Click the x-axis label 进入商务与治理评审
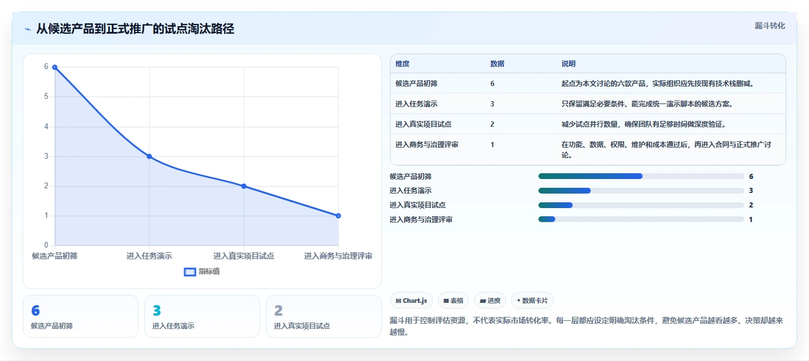Image resolution: width=809 pixels, height=361 pixels. [338, 256]
